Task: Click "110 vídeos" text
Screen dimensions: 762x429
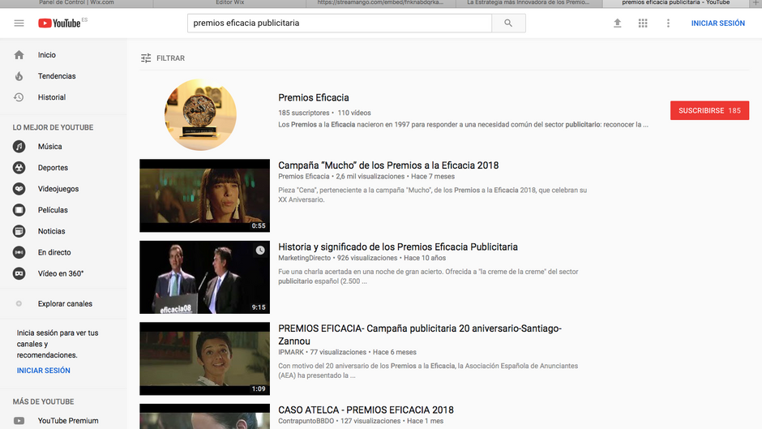Action: click(x=354, y=113)
